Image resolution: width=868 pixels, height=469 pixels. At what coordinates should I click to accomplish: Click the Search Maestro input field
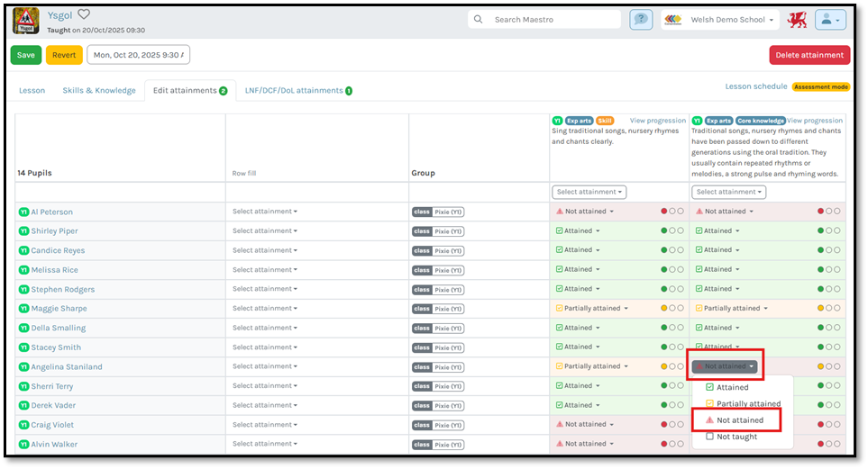point(553,20)
